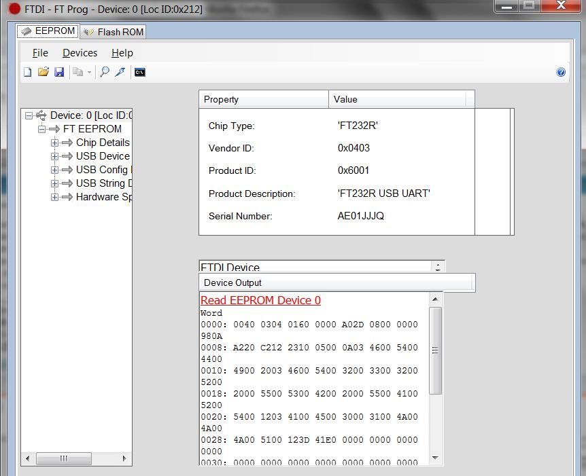Open the command prompt toolbar icon
Viewport: 586px width, 476px height.
(x=139, y=72)
